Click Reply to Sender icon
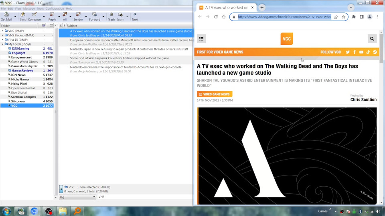Viewport: 385px width, 216px height. coord(78,17)
